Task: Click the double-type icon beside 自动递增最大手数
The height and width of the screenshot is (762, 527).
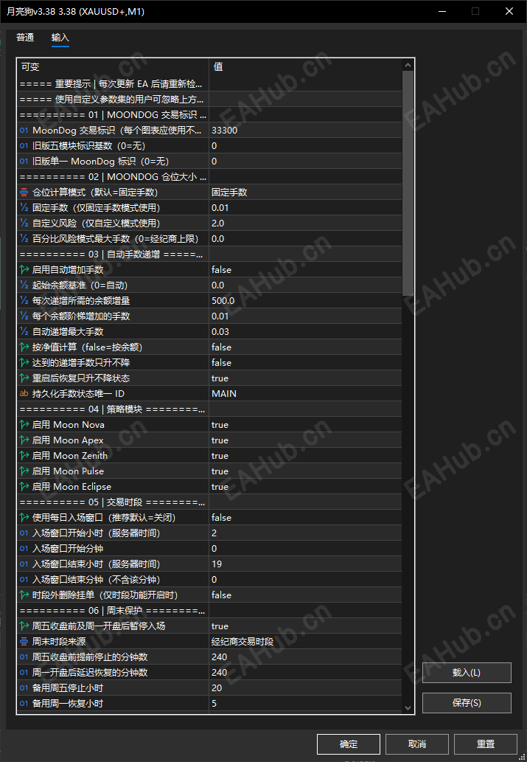Action: (x=24, y=332)
